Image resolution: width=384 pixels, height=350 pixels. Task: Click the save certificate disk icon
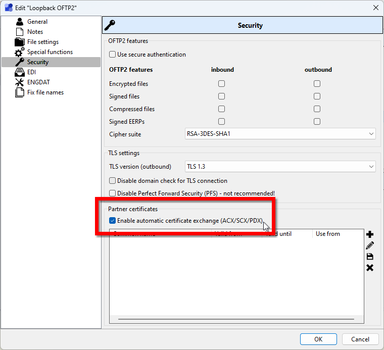(370, 257)
